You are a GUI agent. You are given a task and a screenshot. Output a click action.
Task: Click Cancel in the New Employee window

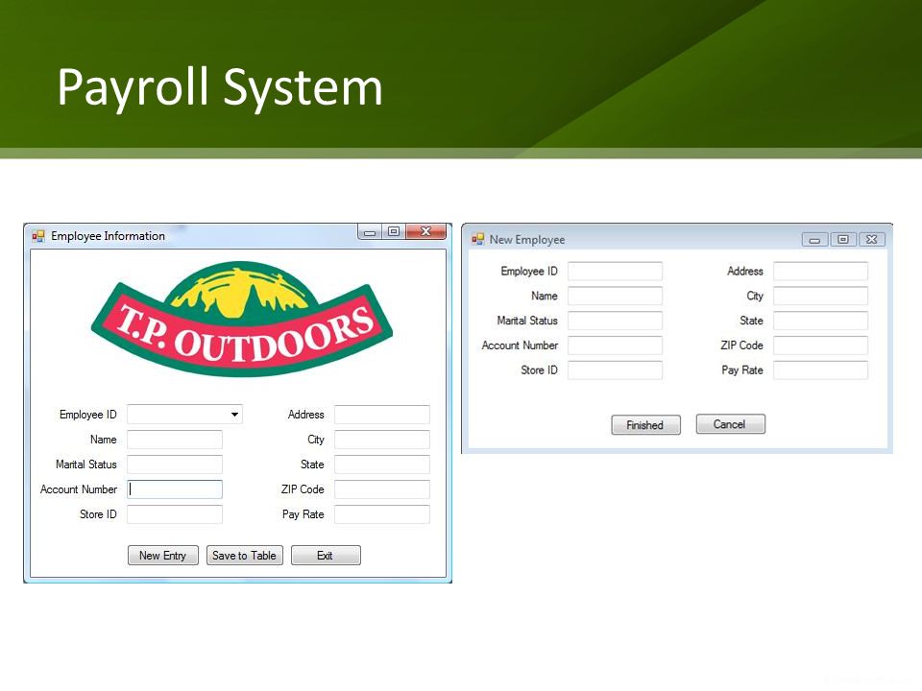click(730, 424)
